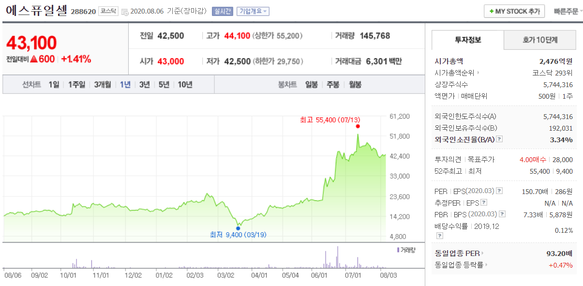Click 액면가 value 500원
Image resolution: width=583 pixels, height=286 pixels.
coord(548,96)
